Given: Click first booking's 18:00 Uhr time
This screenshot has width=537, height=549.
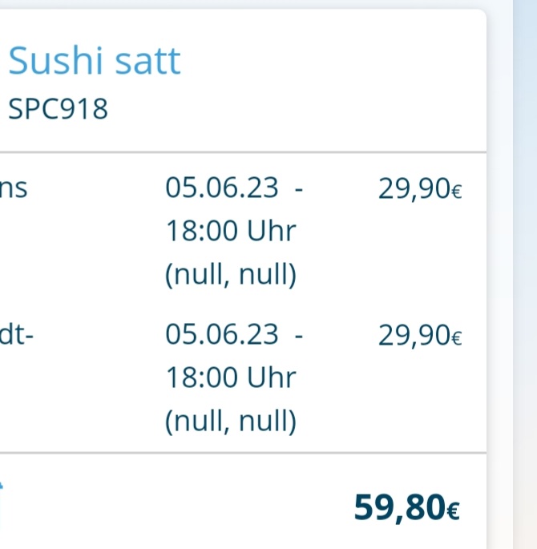Looking at the screenshot, I should point(231,232).
